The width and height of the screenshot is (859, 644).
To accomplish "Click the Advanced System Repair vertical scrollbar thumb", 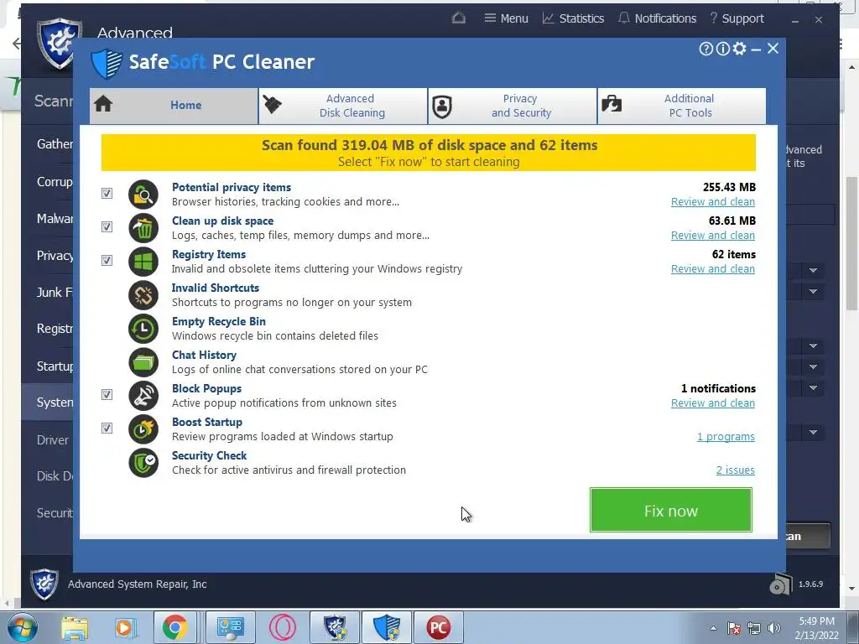I will 851,244.
